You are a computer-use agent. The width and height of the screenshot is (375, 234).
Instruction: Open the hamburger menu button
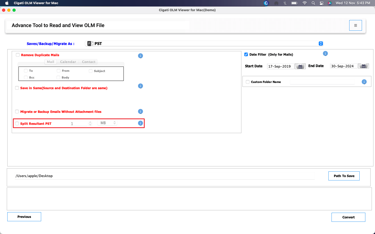tap(355, 25)
